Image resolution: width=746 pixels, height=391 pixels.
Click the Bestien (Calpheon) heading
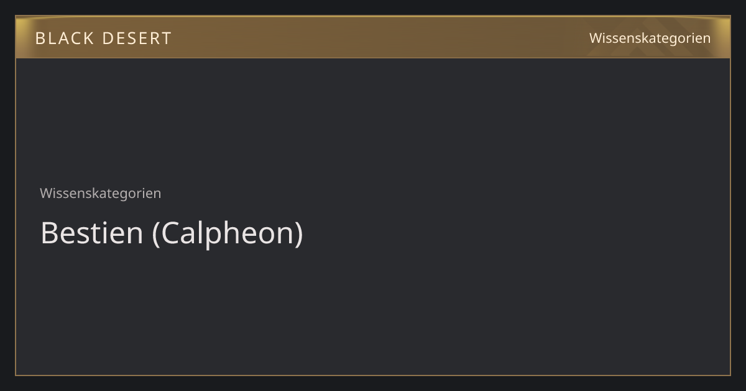(172, 233)
